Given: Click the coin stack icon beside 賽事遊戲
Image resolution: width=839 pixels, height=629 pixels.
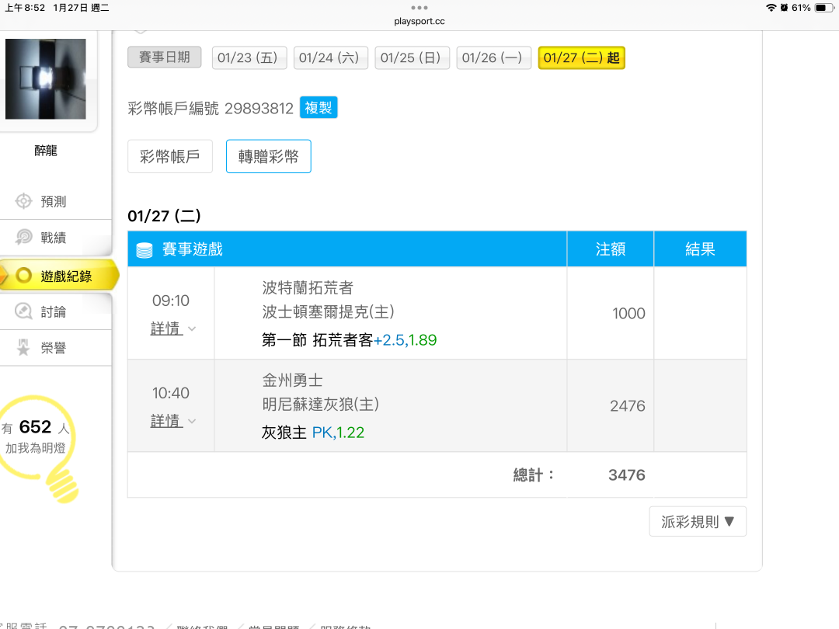Looking at the screenshot, I should (144, 249).
